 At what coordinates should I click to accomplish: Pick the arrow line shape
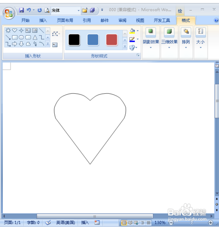tap(8, 37)
